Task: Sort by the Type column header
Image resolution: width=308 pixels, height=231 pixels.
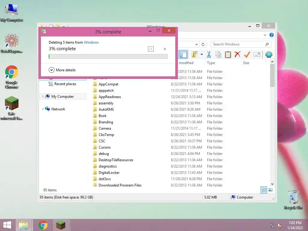Action: point(223,63)
